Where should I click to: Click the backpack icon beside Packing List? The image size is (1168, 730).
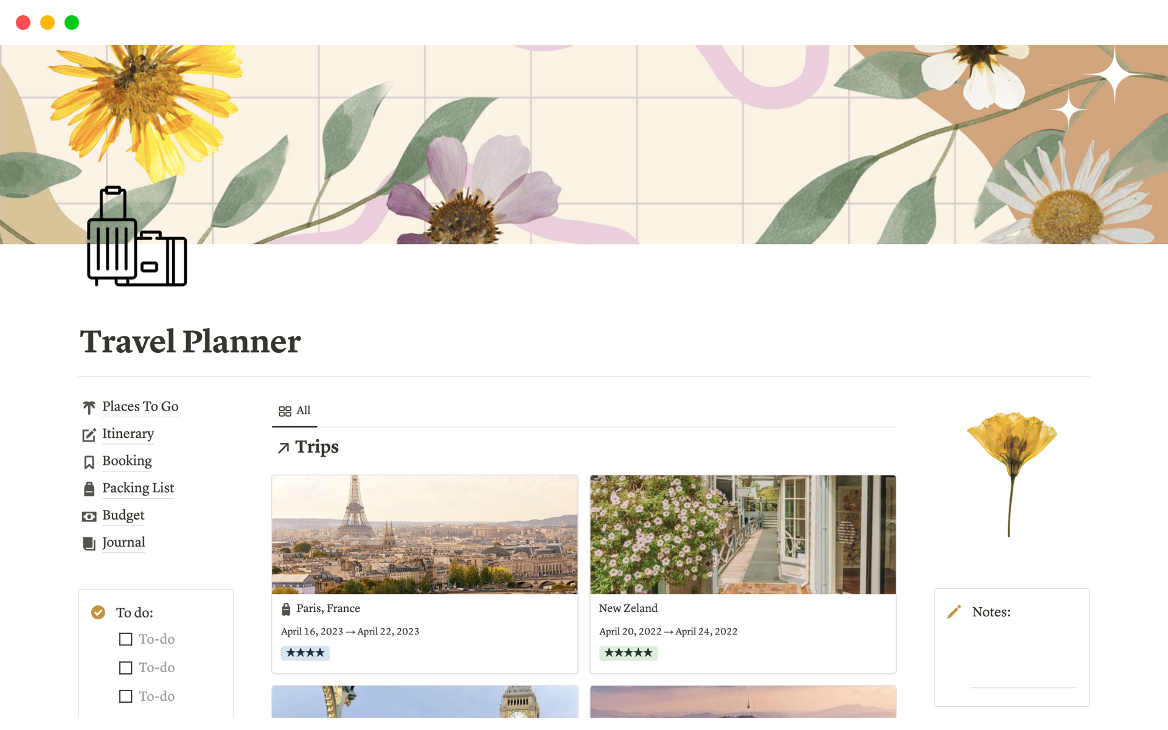click(89, 489)
